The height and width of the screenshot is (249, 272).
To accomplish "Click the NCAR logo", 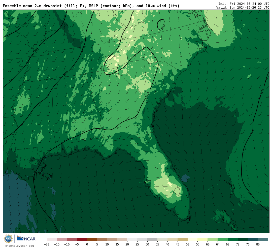I will pyautogui.click(x=26, y=239).
